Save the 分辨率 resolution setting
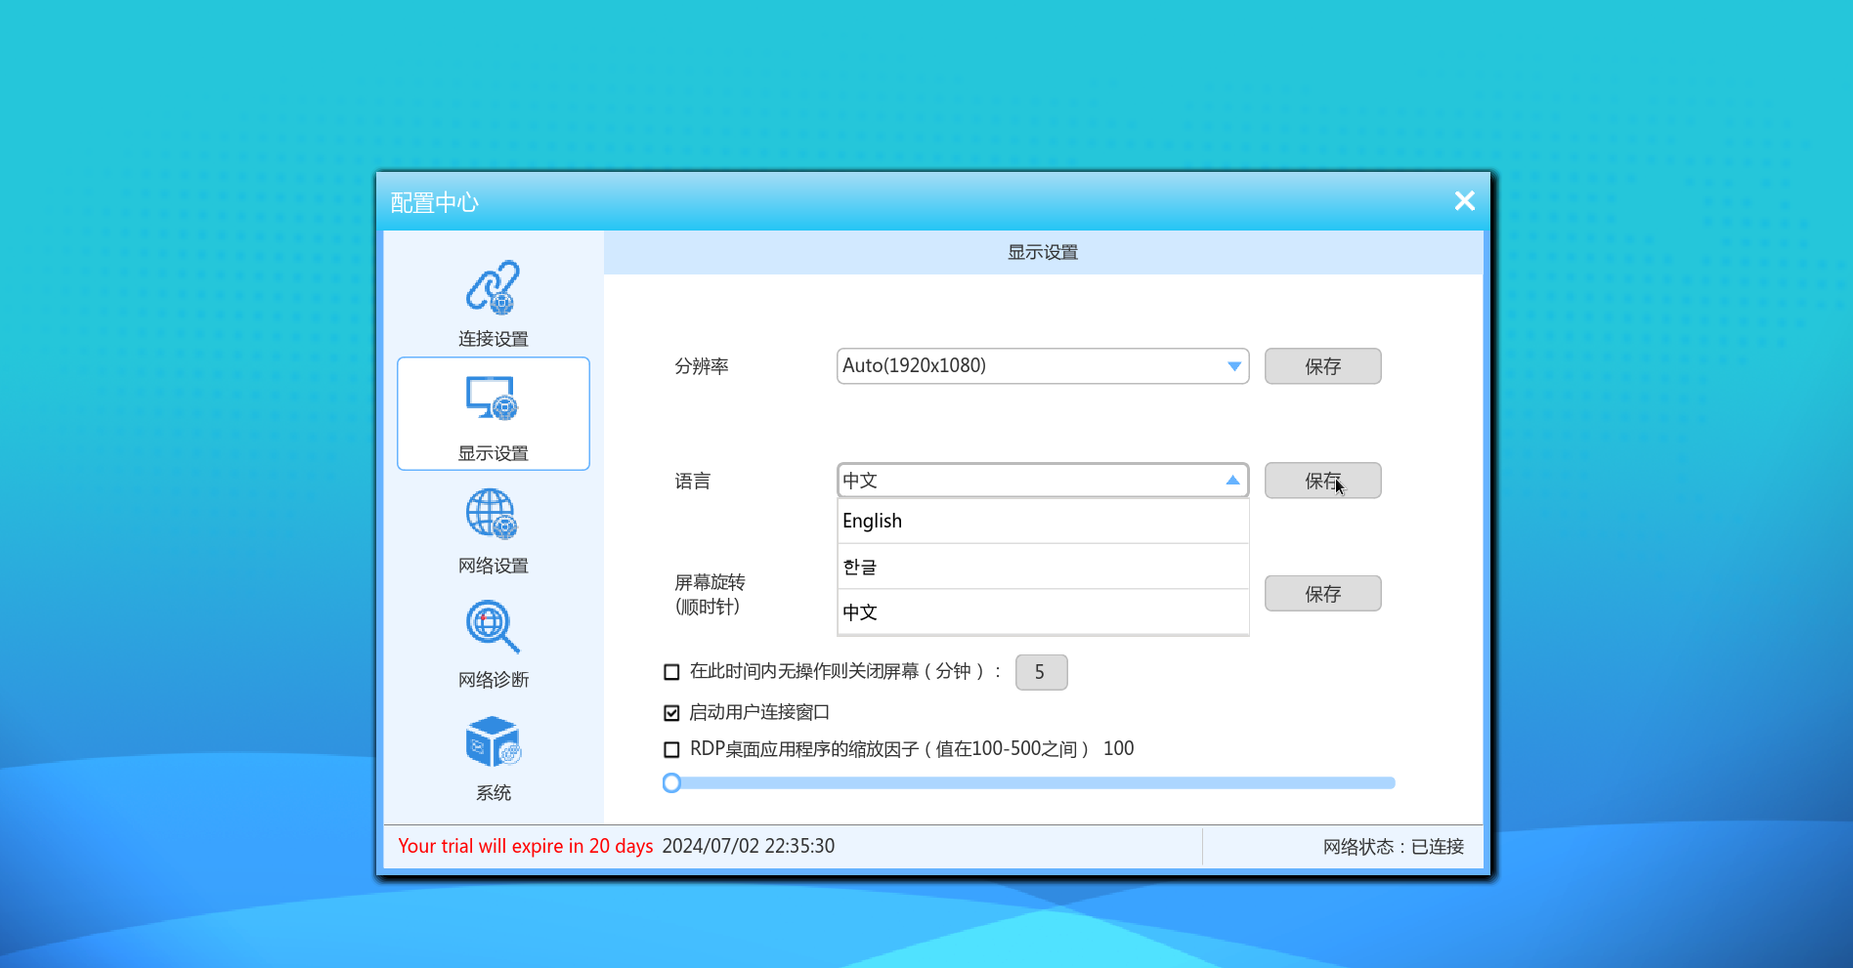Screen dimensions: 1853x968 tap(1322, 366)
